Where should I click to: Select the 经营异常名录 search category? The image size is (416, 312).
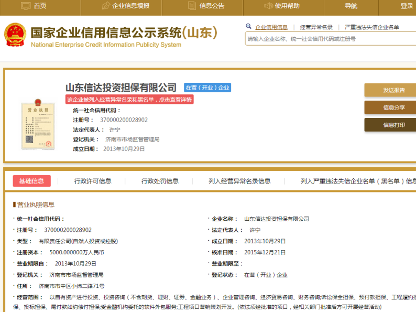tap(316, 27)
